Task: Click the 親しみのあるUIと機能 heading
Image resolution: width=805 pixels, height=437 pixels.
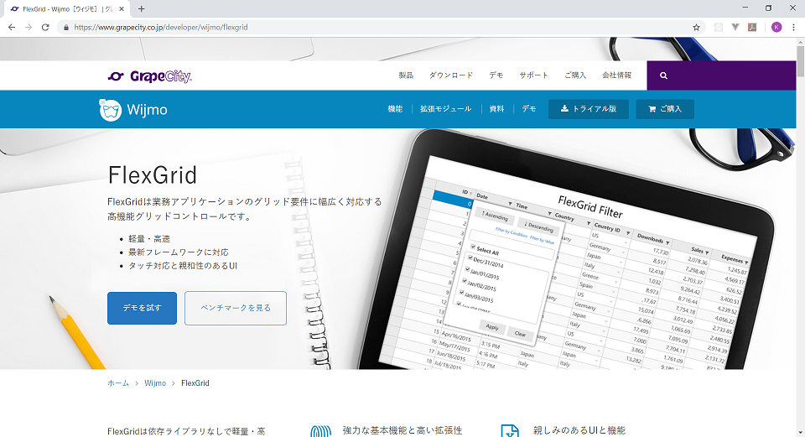Action: point(579,430)
